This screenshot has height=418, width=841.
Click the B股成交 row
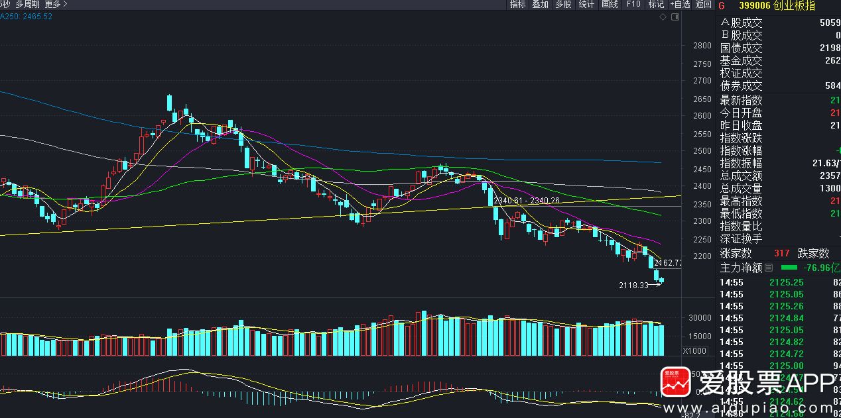coord(779,36)
